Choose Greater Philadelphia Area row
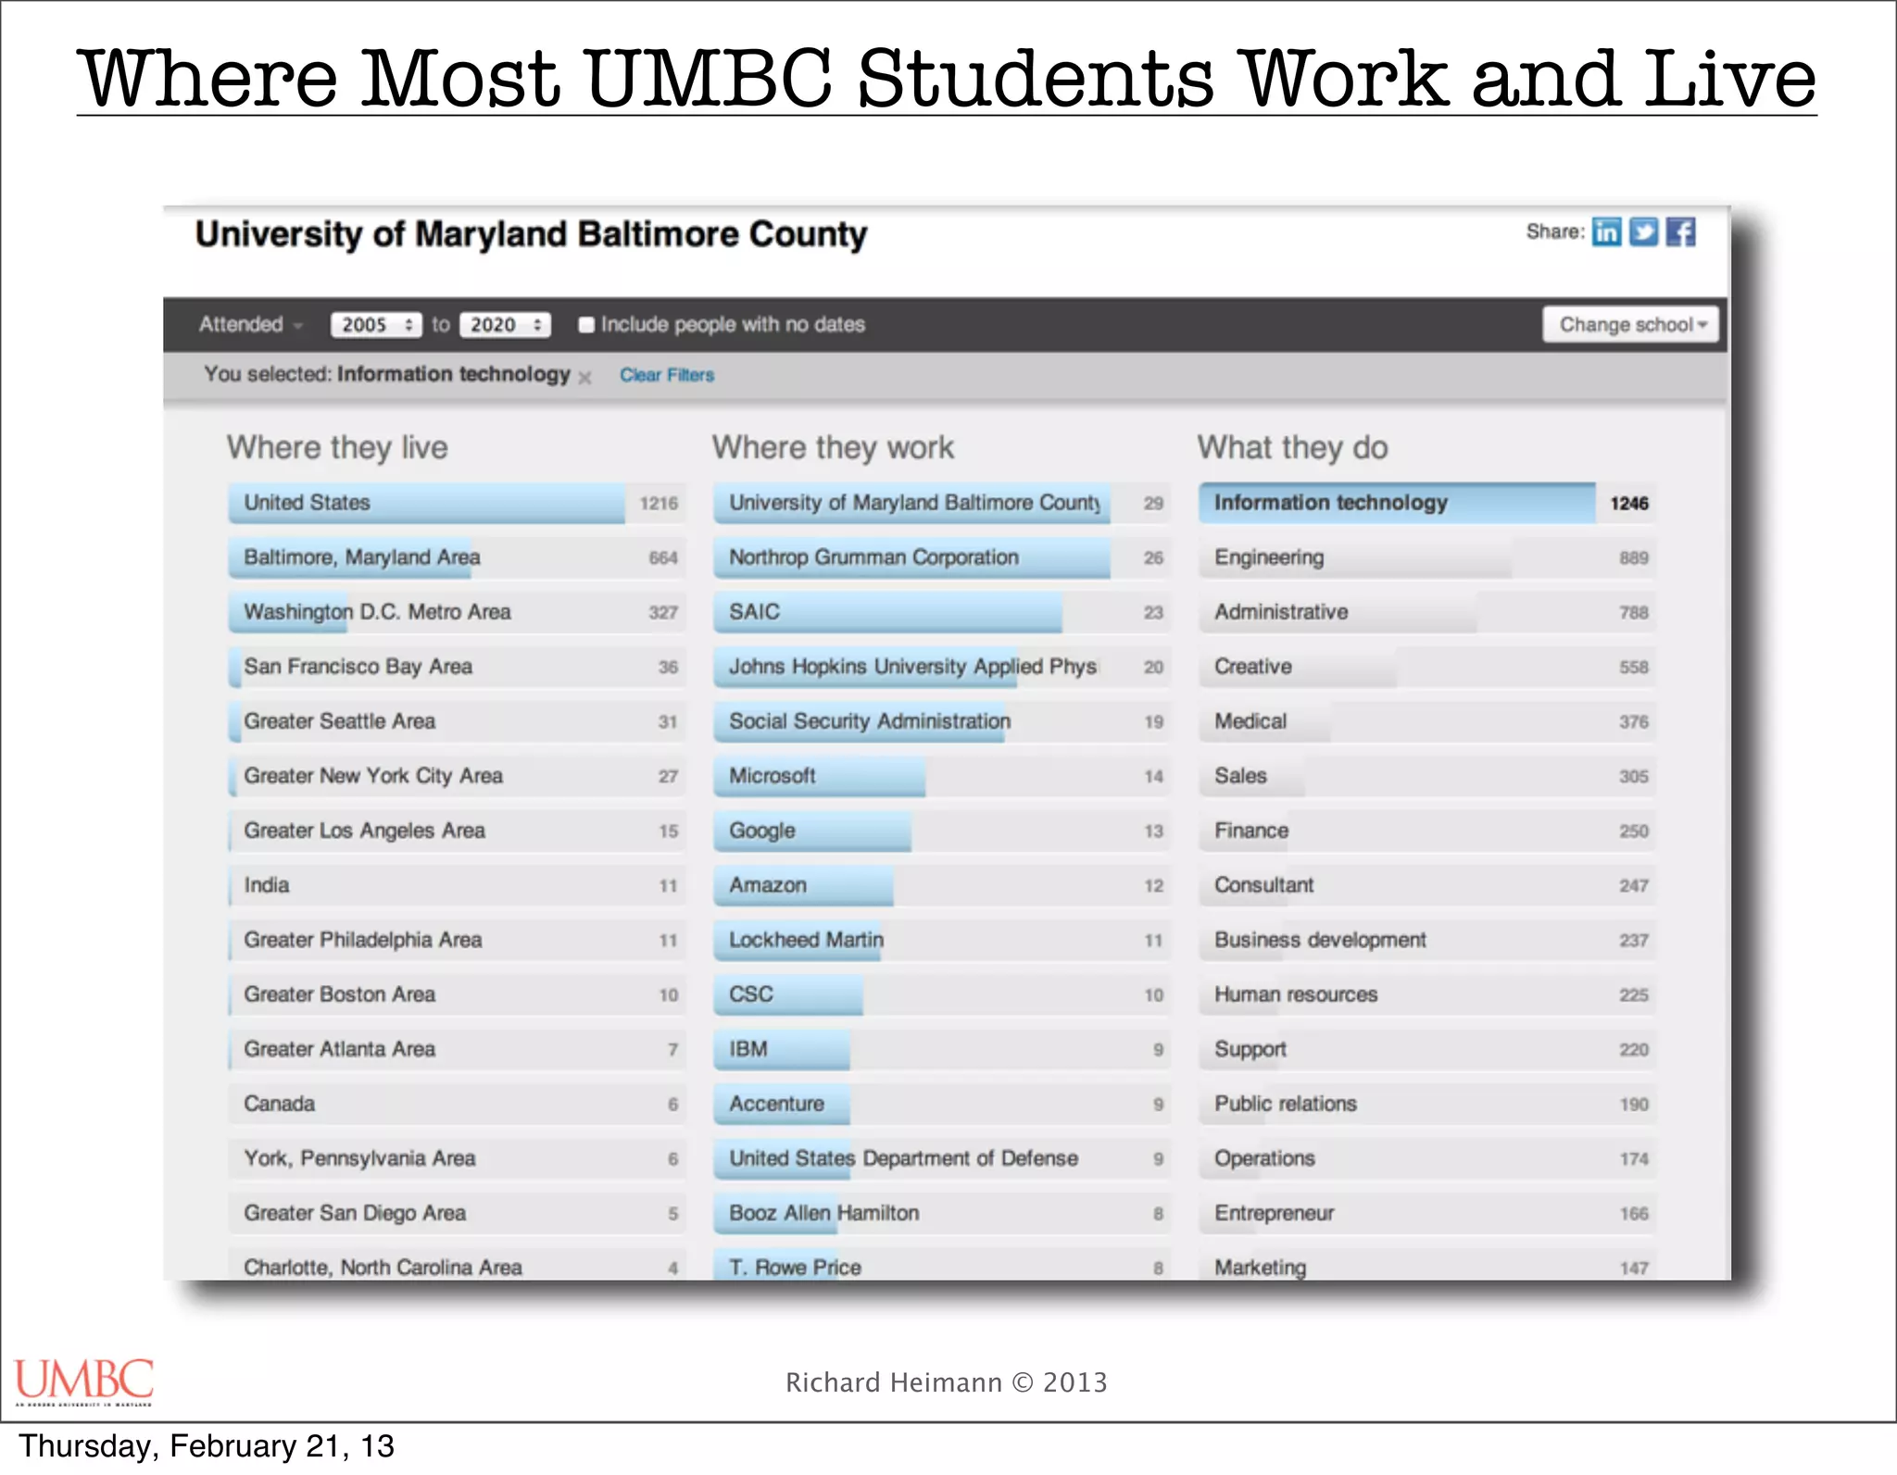Screen dimensions: 1897x1475 point(458,940)
